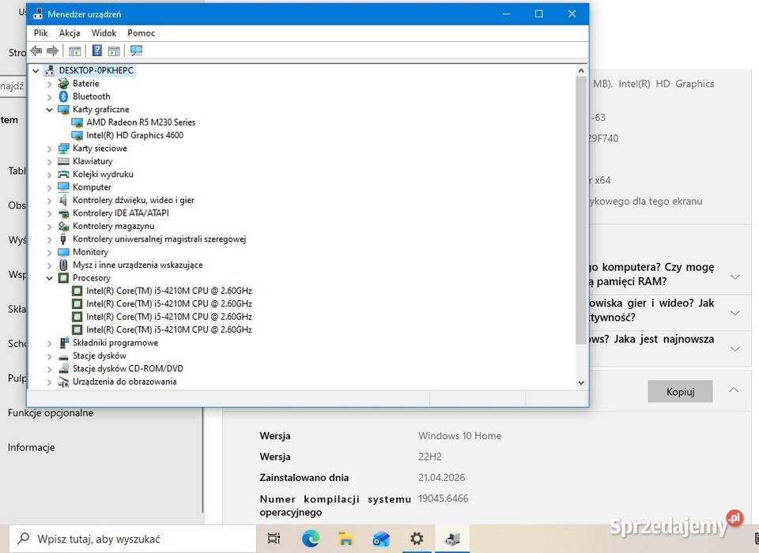
Task: Click the show/hide console tree toolbar icon
Action: click(x=74, y=51)
